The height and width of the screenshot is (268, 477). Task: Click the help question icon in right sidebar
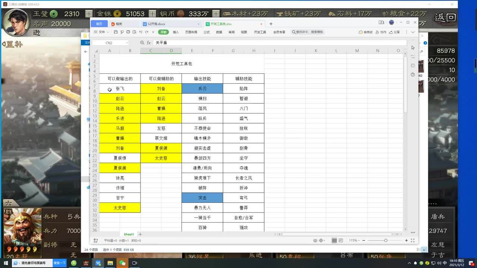[413, 75]
